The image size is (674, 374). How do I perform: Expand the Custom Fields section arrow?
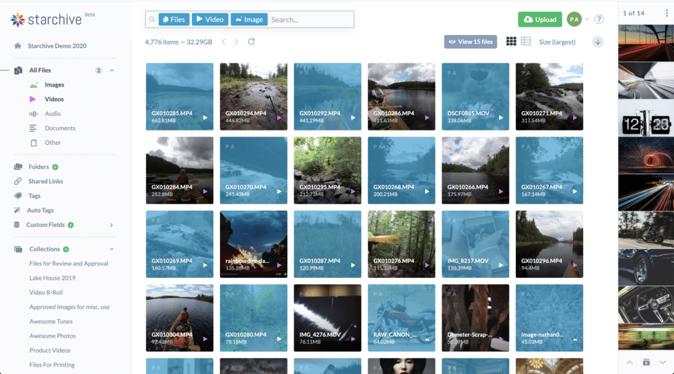coord(112,225)
